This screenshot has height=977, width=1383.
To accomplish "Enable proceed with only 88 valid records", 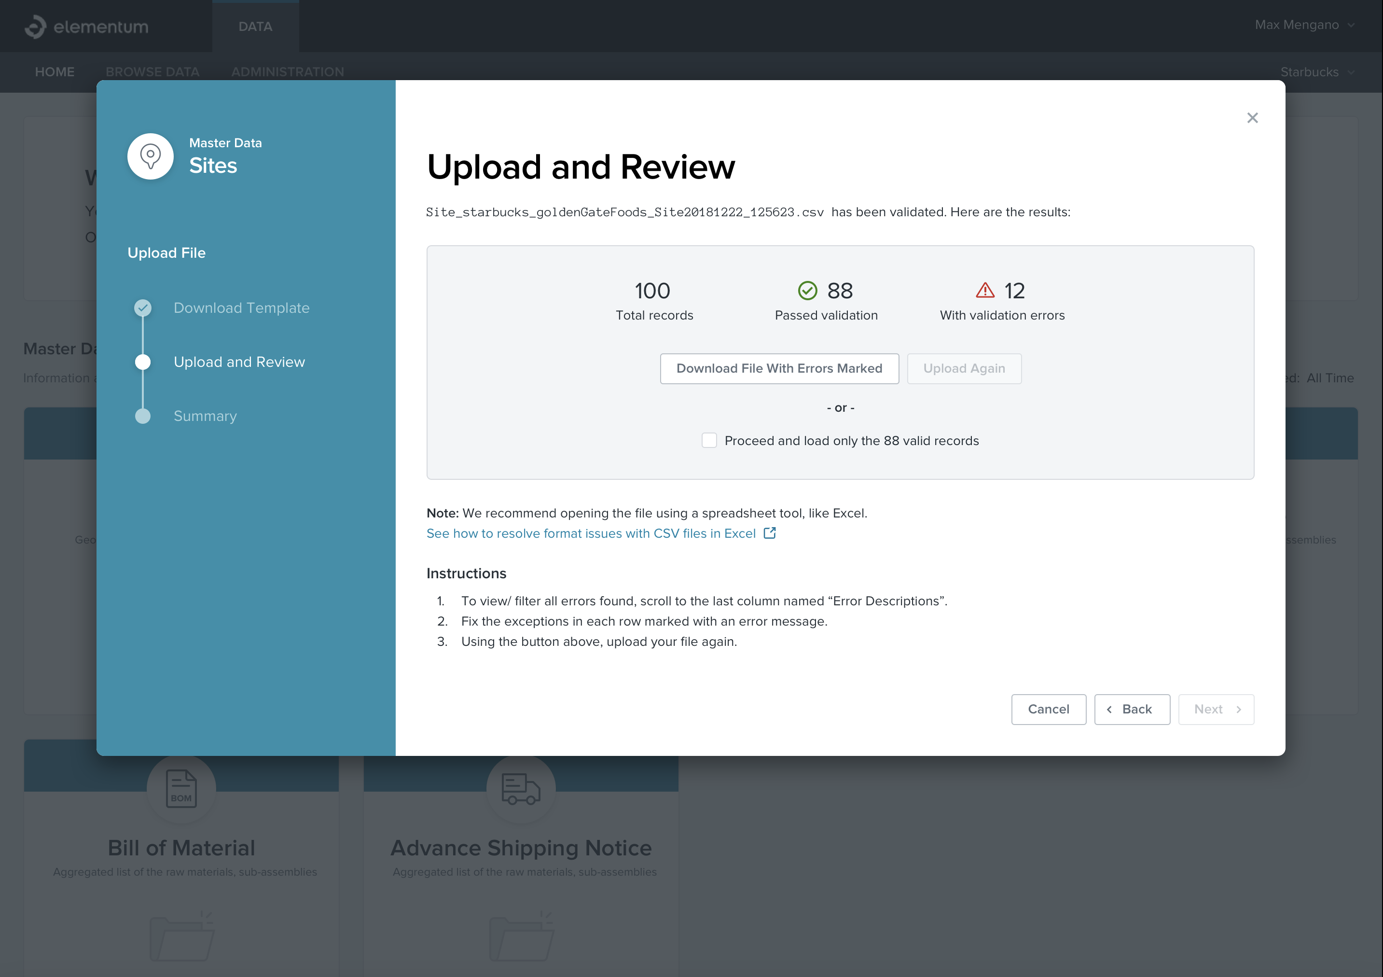I will [x=709, y=441].
